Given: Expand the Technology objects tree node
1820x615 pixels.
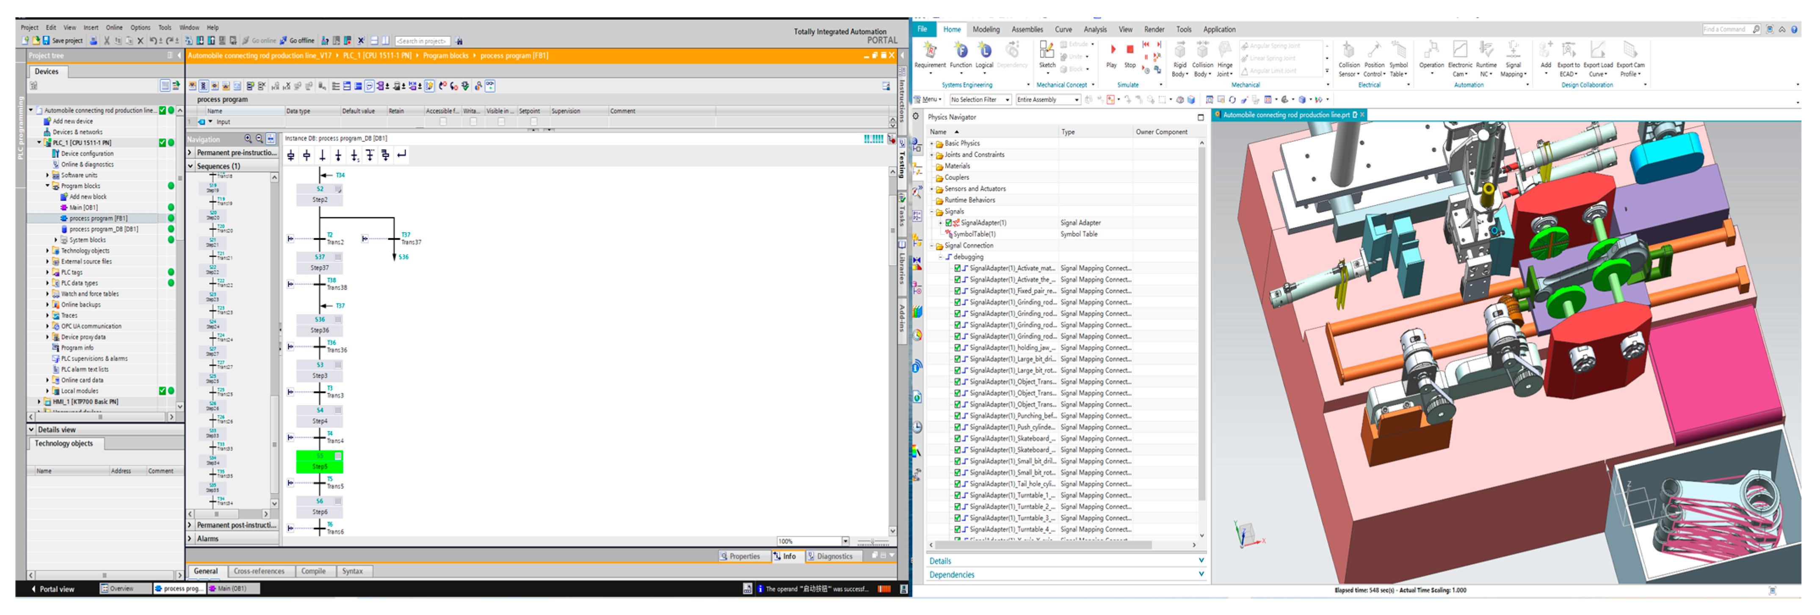Looking at the screenshot, I should point(48,251).
